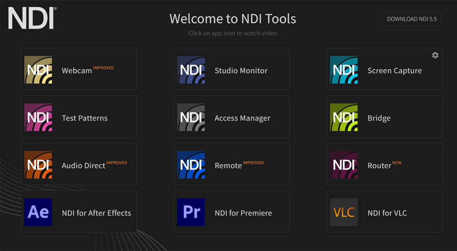Viewport: 457px width, 251px height.
Task: Click the IMPROVED badge next to Webcam
Action: pyautogui.click(x=104, y=68)
